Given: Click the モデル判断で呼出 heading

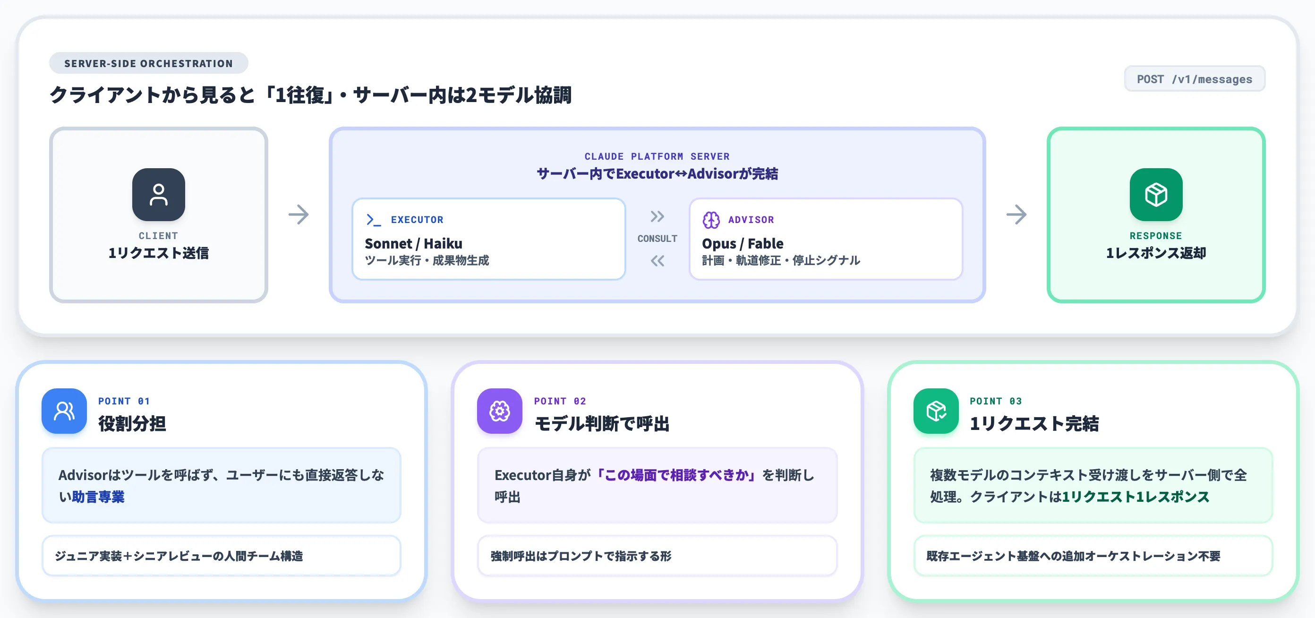Looking at the screenshot, I should [602, 423].
